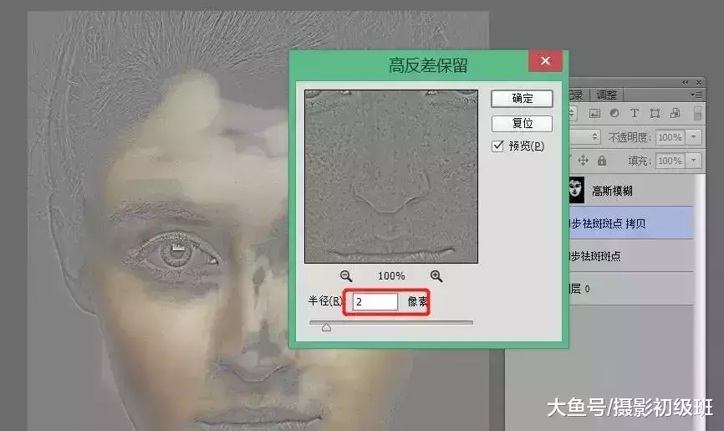The height and width of the screenshot is (431, 724).
Task: Filter layers by pixel image icon
Action: (x=594, y=113)
